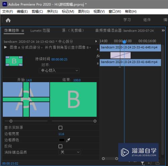Click the 结束 value 100.0
The width and height of the screenshot is (168, 166).
click(77, 80)
